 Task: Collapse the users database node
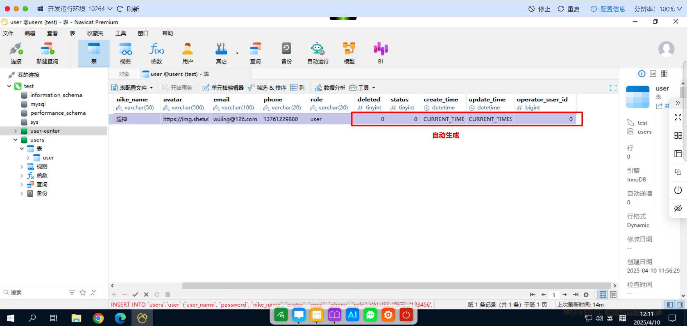[x=15, y=140]
